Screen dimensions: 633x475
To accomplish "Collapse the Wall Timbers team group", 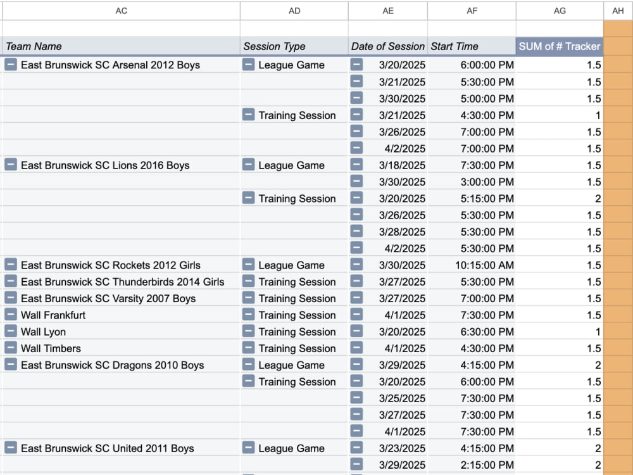I will point(11,348).
